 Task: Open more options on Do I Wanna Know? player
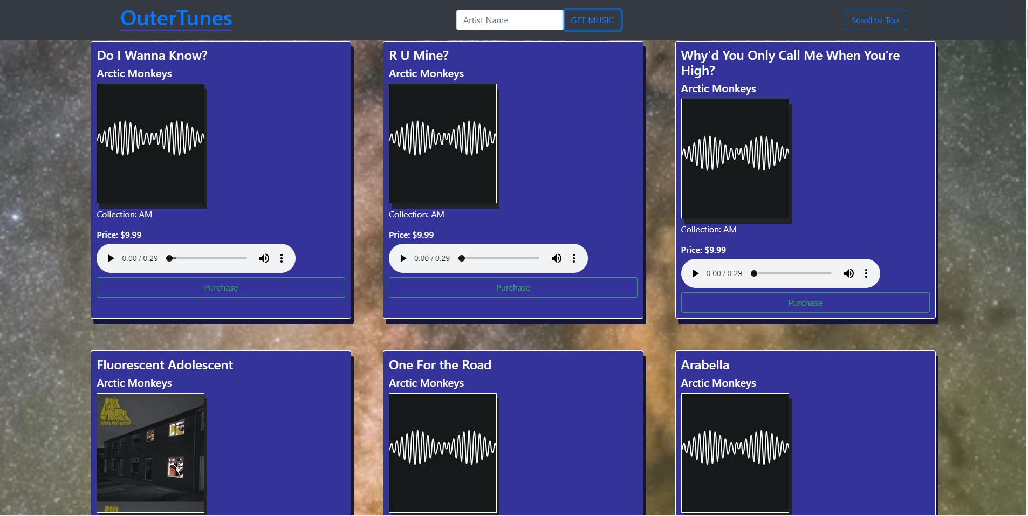(282, 258)
